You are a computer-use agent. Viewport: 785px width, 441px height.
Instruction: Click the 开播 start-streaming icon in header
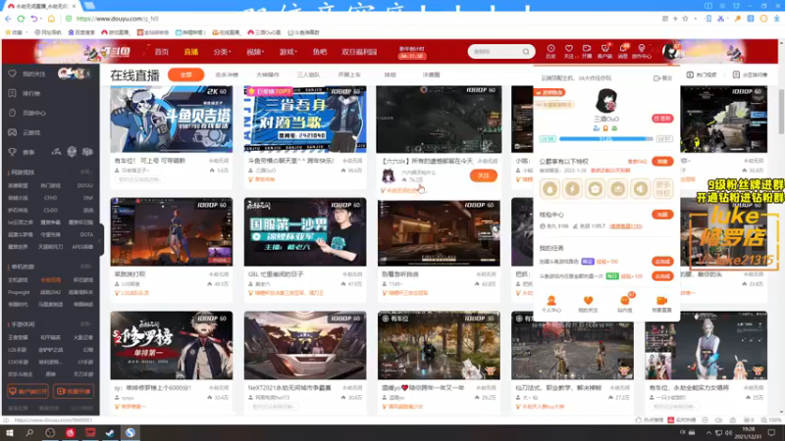[587, 51]
